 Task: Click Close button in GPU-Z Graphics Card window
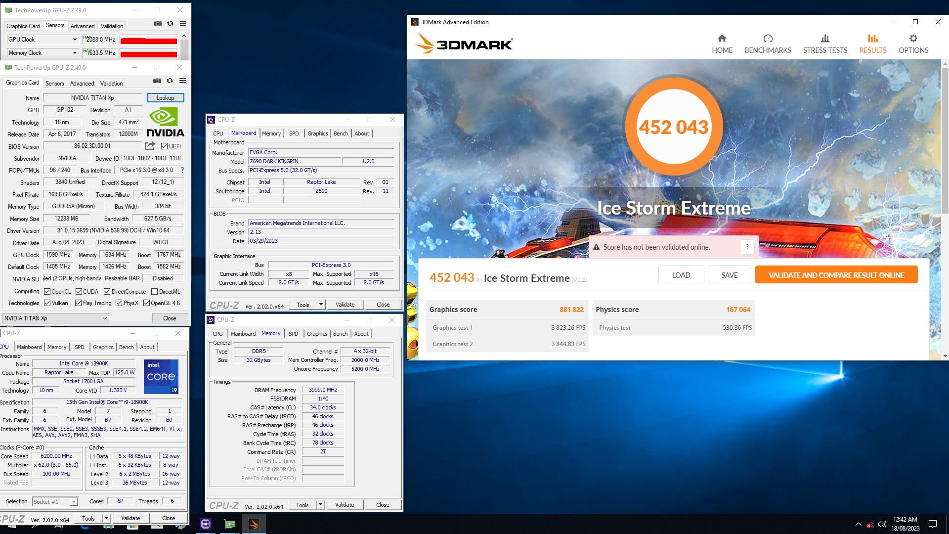pos(170,318)
